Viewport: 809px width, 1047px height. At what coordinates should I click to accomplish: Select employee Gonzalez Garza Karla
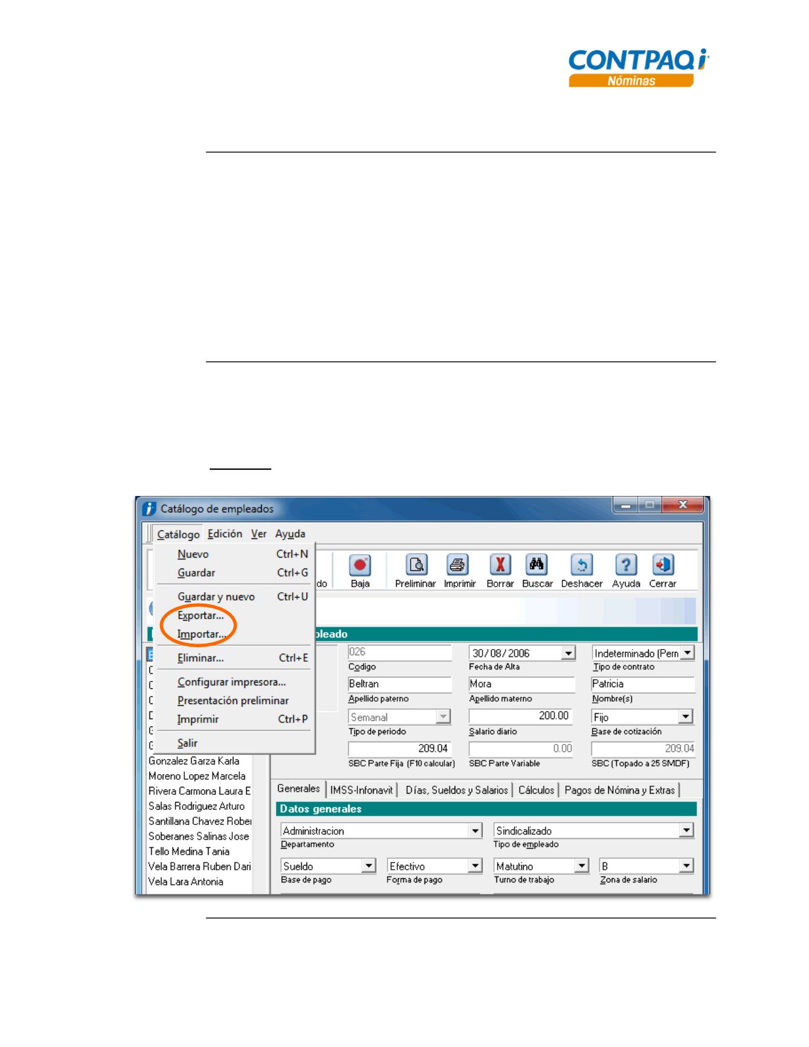pos(194,762)
